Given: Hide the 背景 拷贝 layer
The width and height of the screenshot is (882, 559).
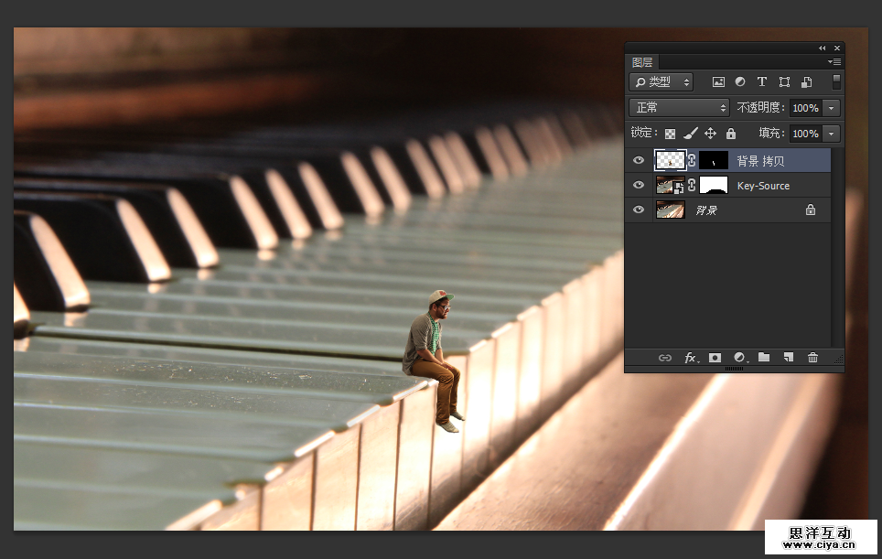Looking at the screenshot, I should (639, 161).
